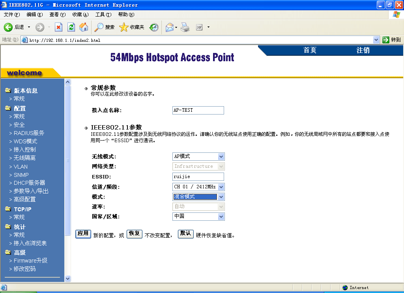Click the History icon in toolbar
The width and height of the screenshot is (404, 293).
click(154, 27)
